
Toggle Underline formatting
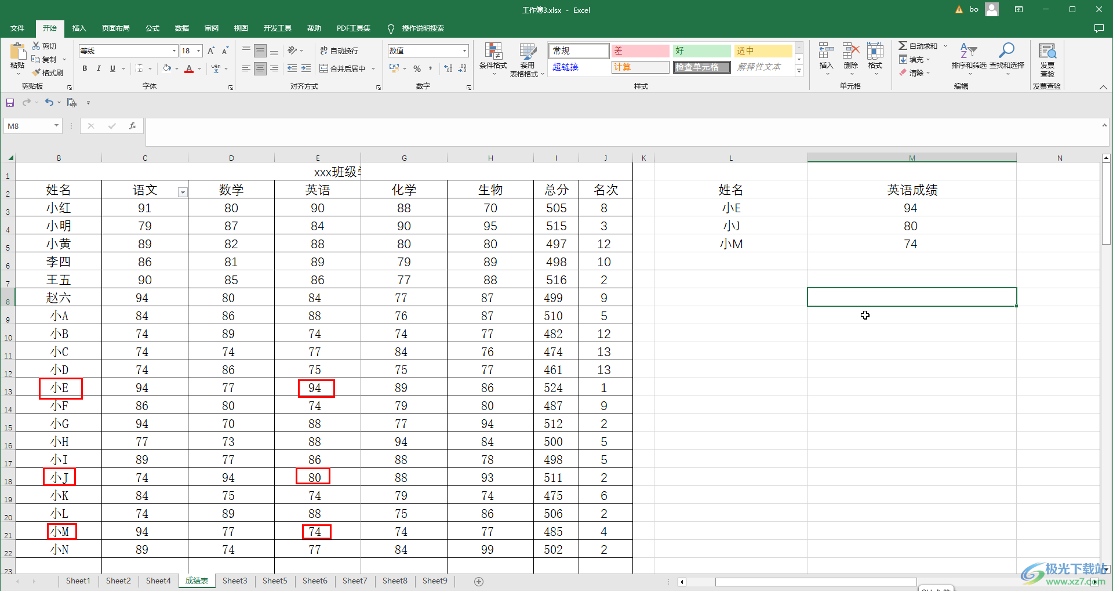click(x=112, y=68)
